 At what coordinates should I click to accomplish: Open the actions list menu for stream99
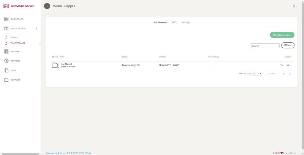click(289, 65)
